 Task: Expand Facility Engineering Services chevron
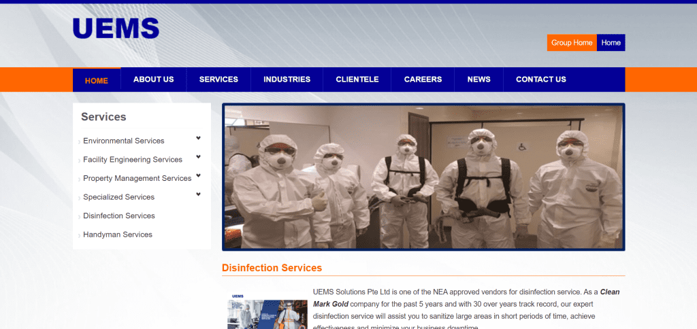[x=198, y=157]
